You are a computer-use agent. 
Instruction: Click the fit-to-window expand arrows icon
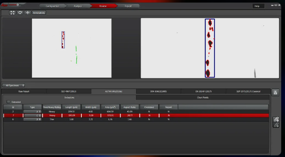pos(12,13)
